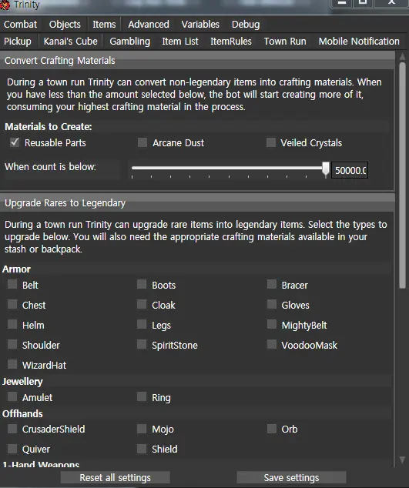
Task: Click the Materials to Create label
Action: pyautogui.click(x=49, y=127)
